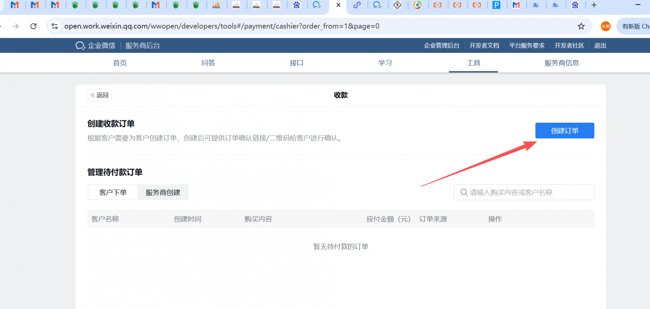
Task: Switch to the 服务商创建 tab
Action: [x=163, y=192]
